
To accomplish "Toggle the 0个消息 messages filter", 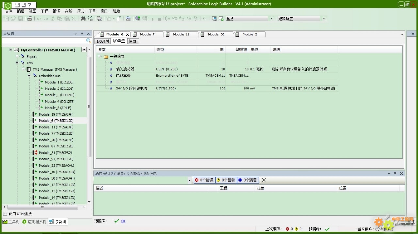I will [x=248, y=180].
